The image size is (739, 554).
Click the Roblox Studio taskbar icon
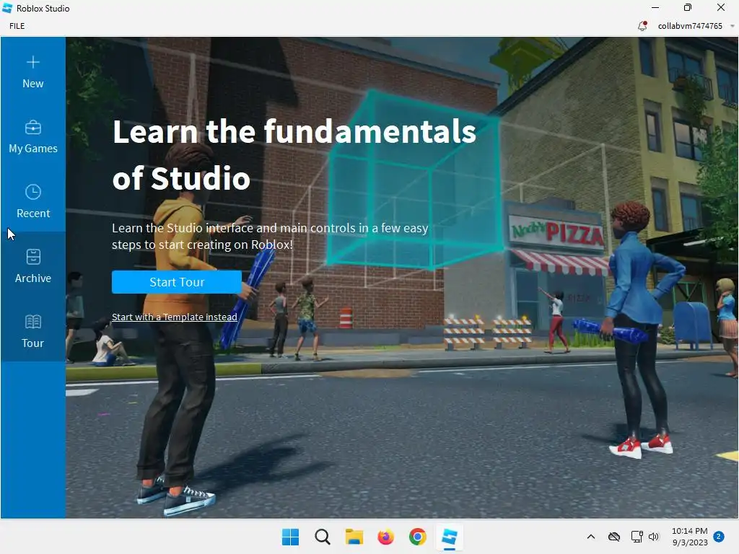point(449,537)
